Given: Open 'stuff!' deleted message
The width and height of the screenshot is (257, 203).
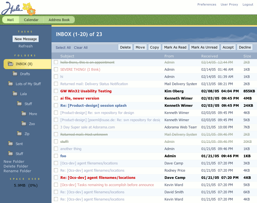Looking at the screenshot, I should pyautogui.click(x=65, y=141).
